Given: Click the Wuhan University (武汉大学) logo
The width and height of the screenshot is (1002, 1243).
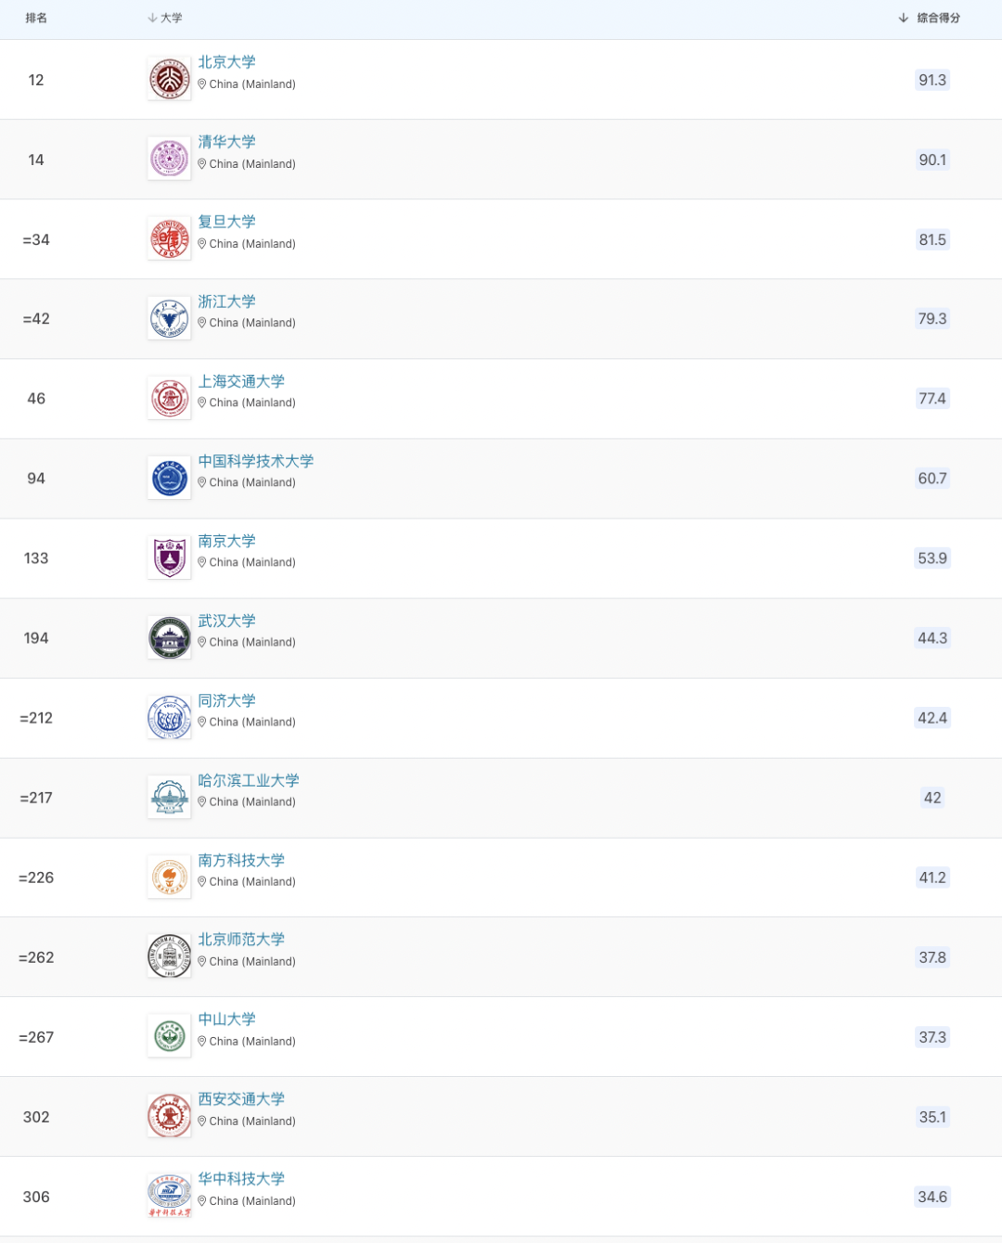Looking at the screenshot, I should (x=169, y=638).
